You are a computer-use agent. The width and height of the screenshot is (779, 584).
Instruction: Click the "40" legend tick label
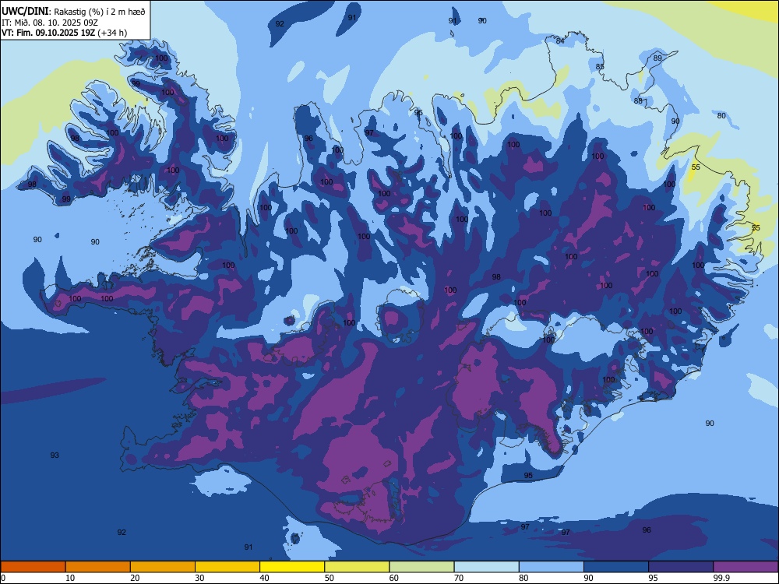[264, 578]
